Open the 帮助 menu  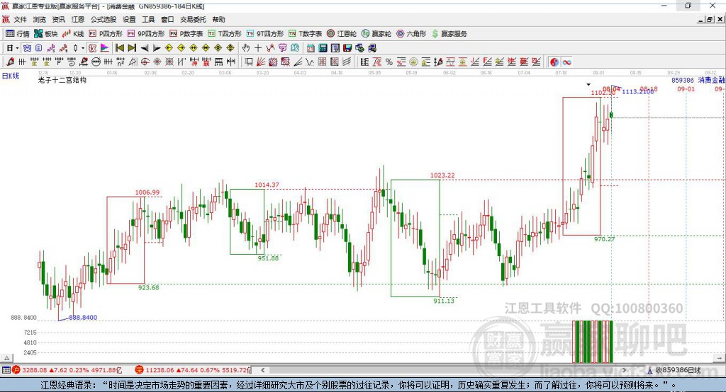pos(218,19)
